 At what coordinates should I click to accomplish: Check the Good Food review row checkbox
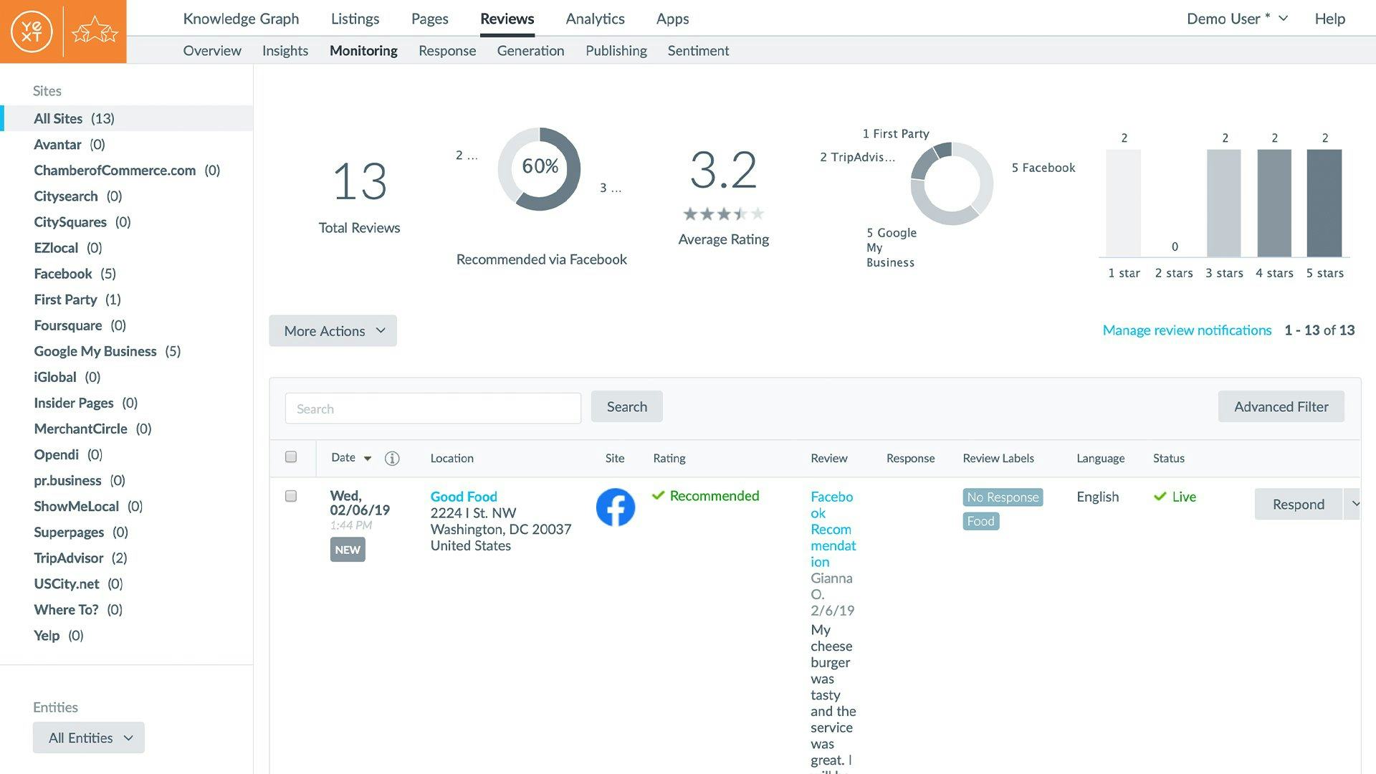[x=291, y=496]
